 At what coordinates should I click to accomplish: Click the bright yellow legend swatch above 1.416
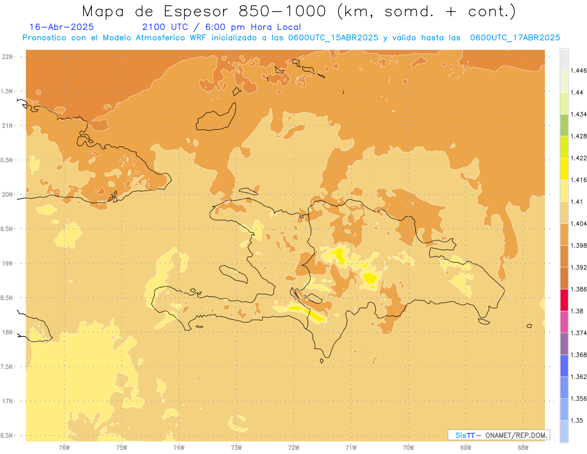pyautogui.click(x=564, y=168)
